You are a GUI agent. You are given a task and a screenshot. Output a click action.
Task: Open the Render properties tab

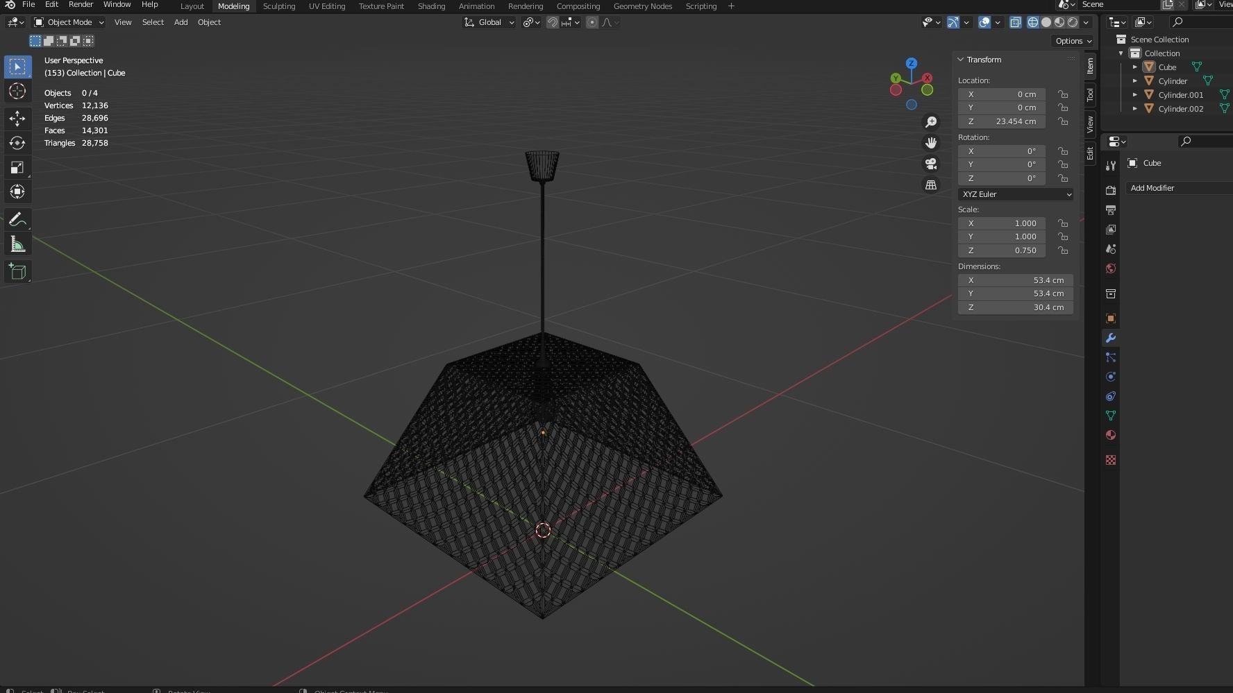tap(1111, 190)
